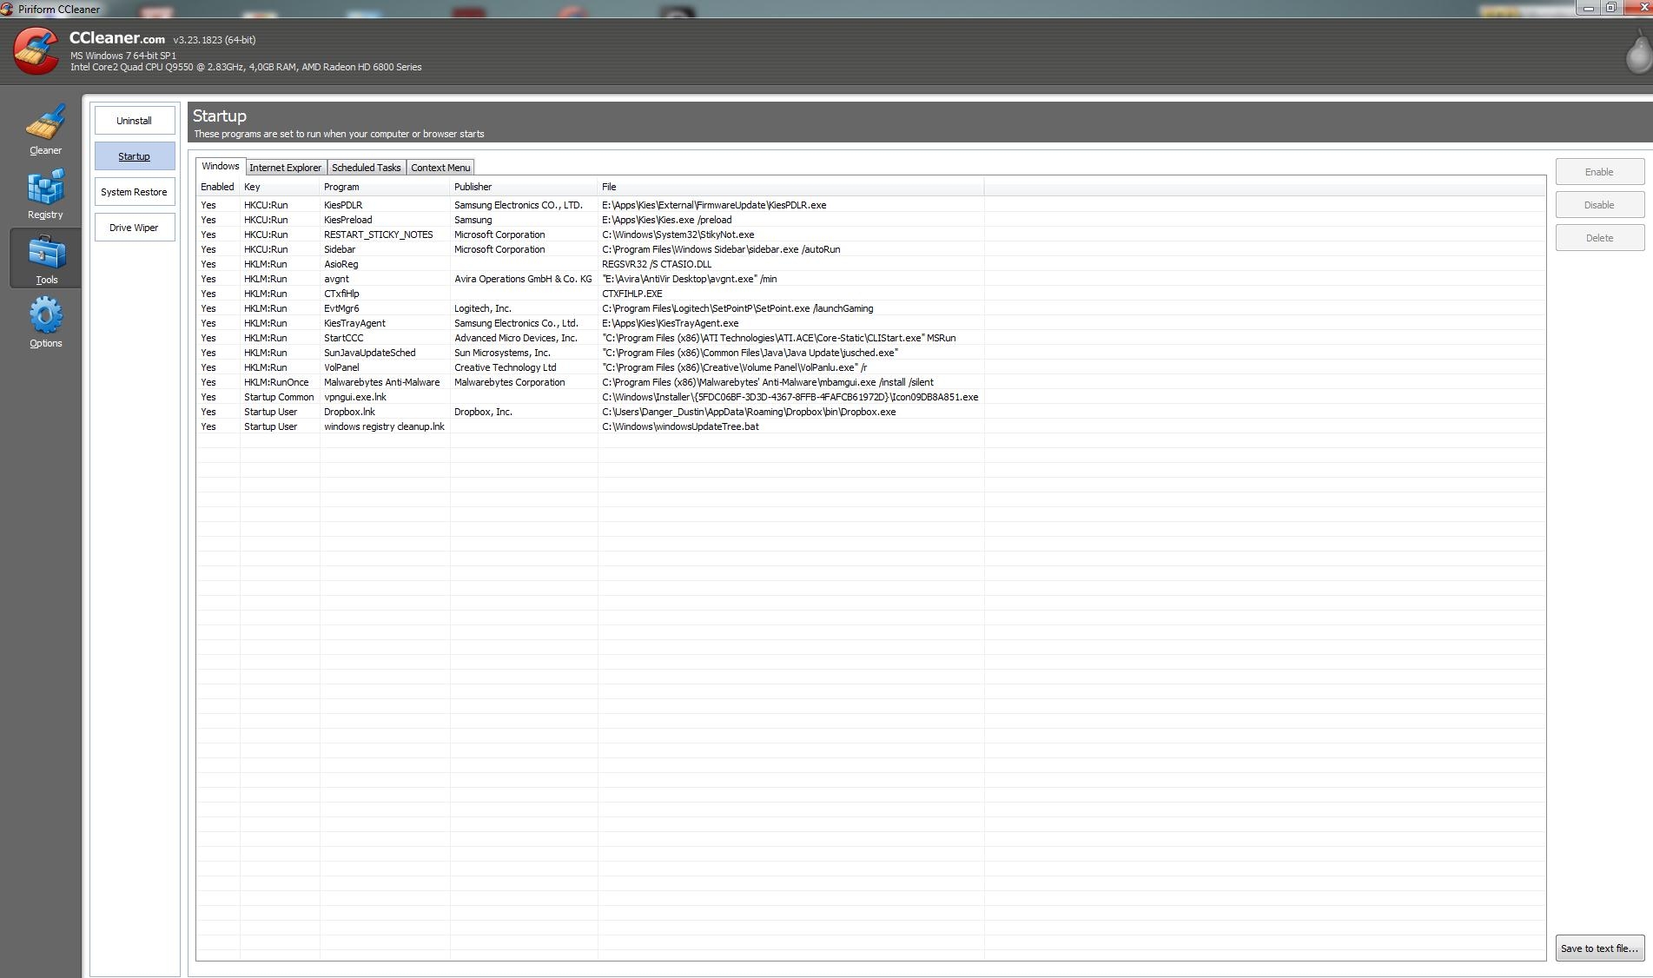This screenshot has height=978, width=1653.
Task: Switch to Internet Explorer tab
Action: coord(286,168)
